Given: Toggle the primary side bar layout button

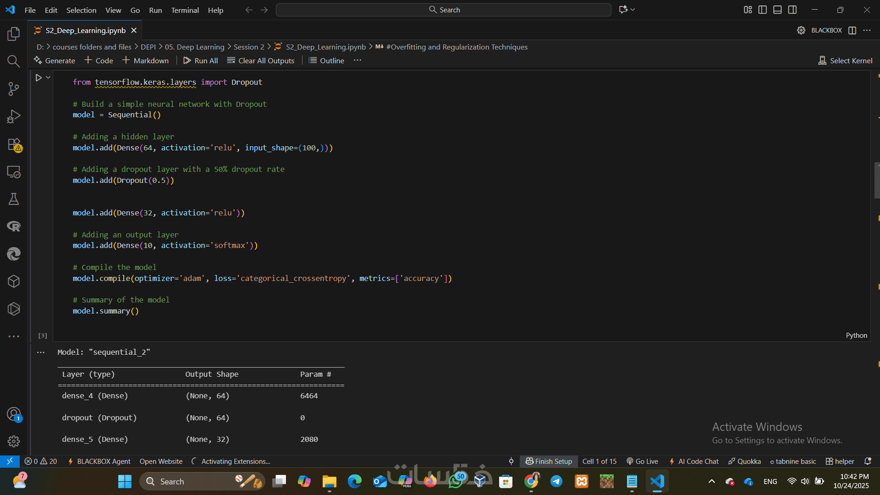Looking at the screenshot, I should (x=763, y=10).
